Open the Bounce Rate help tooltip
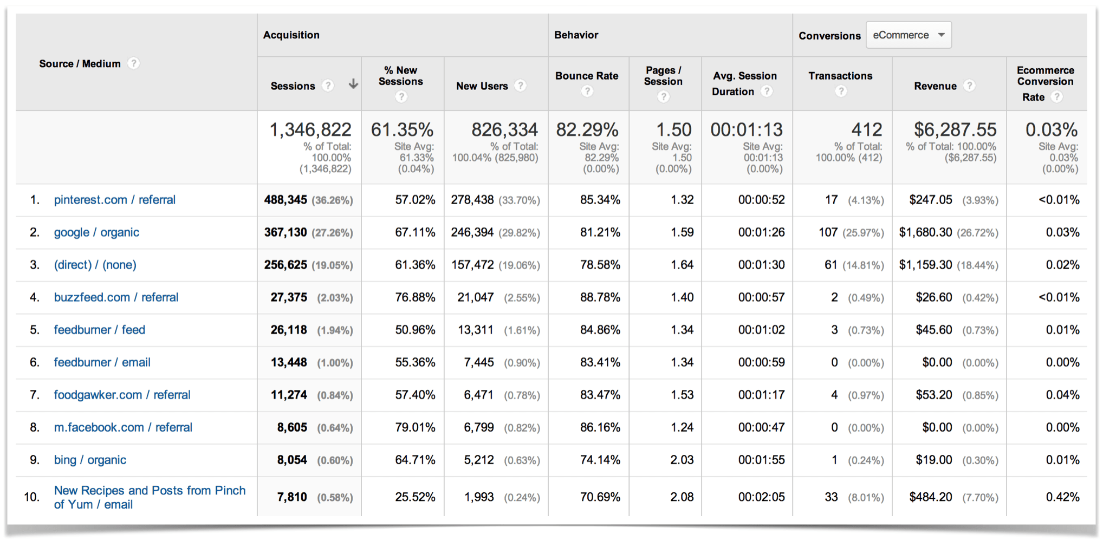 tap(587, 92)
